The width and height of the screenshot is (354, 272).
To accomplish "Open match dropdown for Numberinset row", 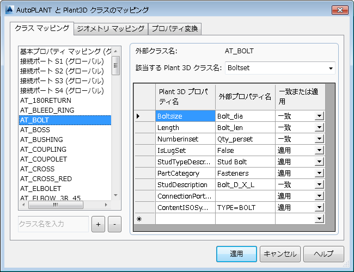I will [x=319, y=139].
